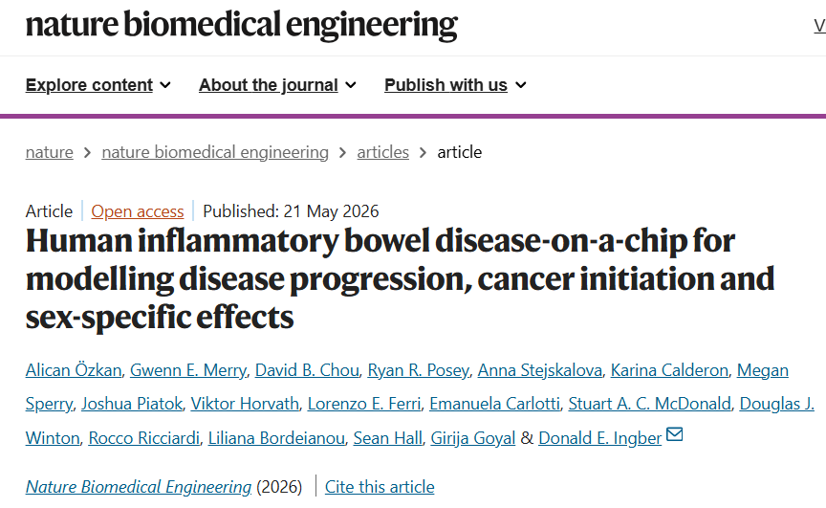
Task: Go to the nature breadcrumb link
Action: click(50, 152)
